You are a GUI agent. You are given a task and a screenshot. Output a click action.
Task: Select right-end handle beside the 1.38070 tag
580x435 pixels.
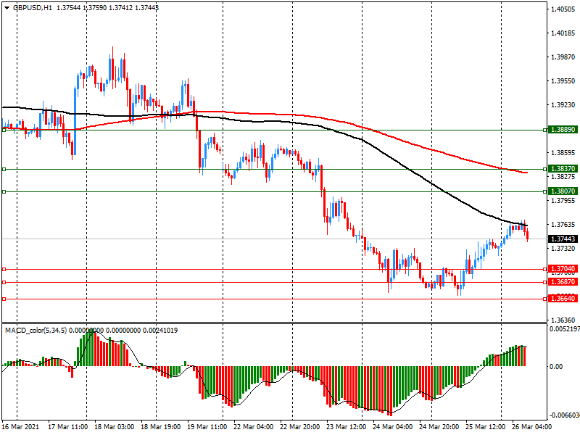(545, 191)
